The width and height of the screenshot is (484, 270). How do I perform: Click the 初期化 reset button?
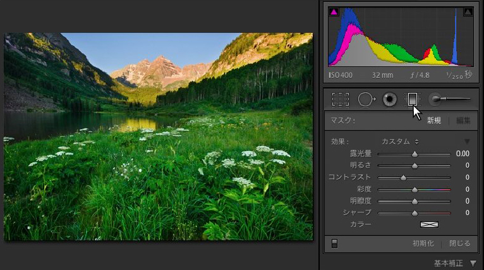coord(423,243)
